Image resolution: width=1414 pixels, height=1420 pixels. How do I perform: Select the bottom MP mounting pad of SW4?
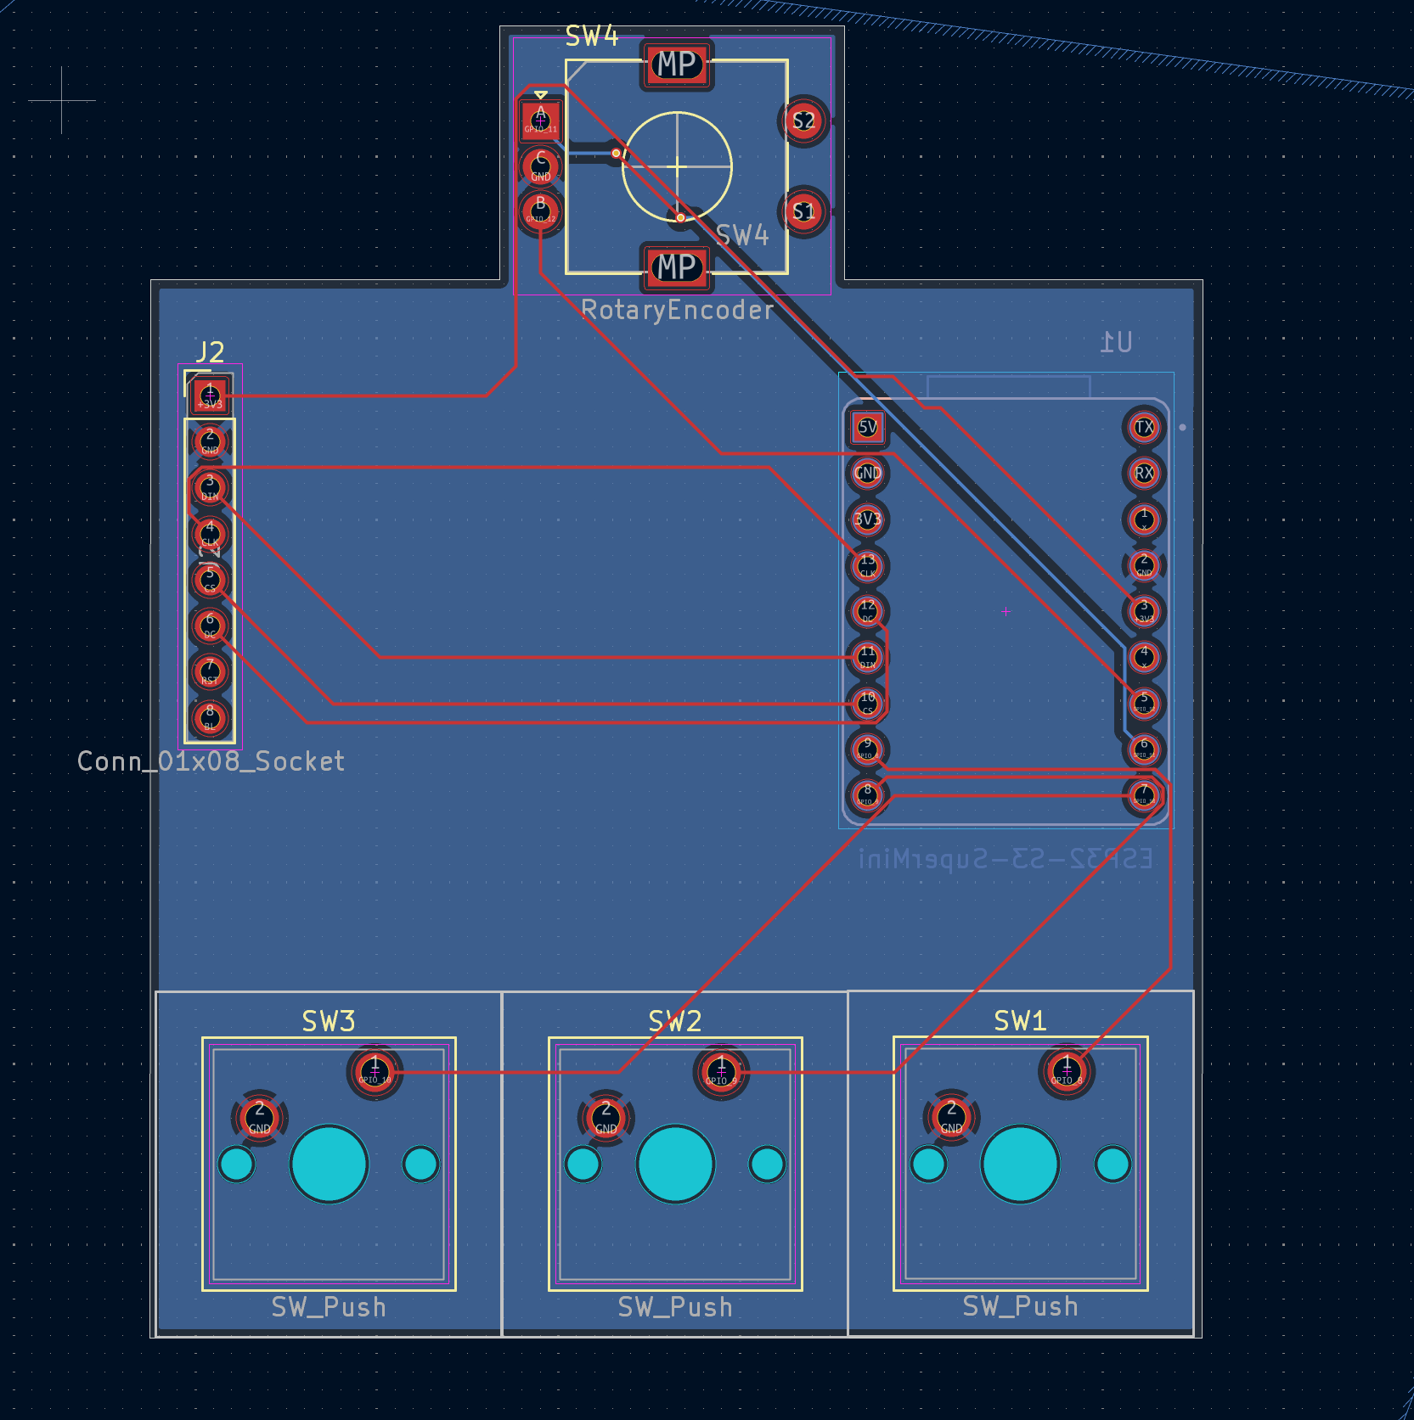click(x=677, y=267)
